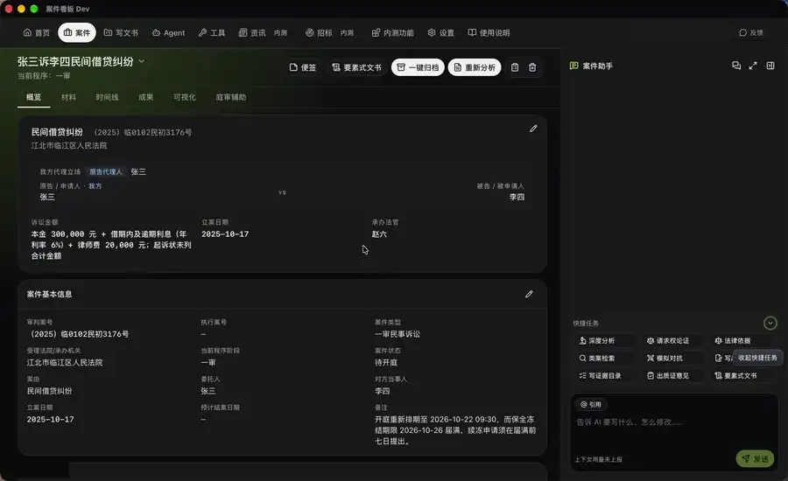Click the 便签 note button
The height and width of the screenshot is (481, 788).
303,67
